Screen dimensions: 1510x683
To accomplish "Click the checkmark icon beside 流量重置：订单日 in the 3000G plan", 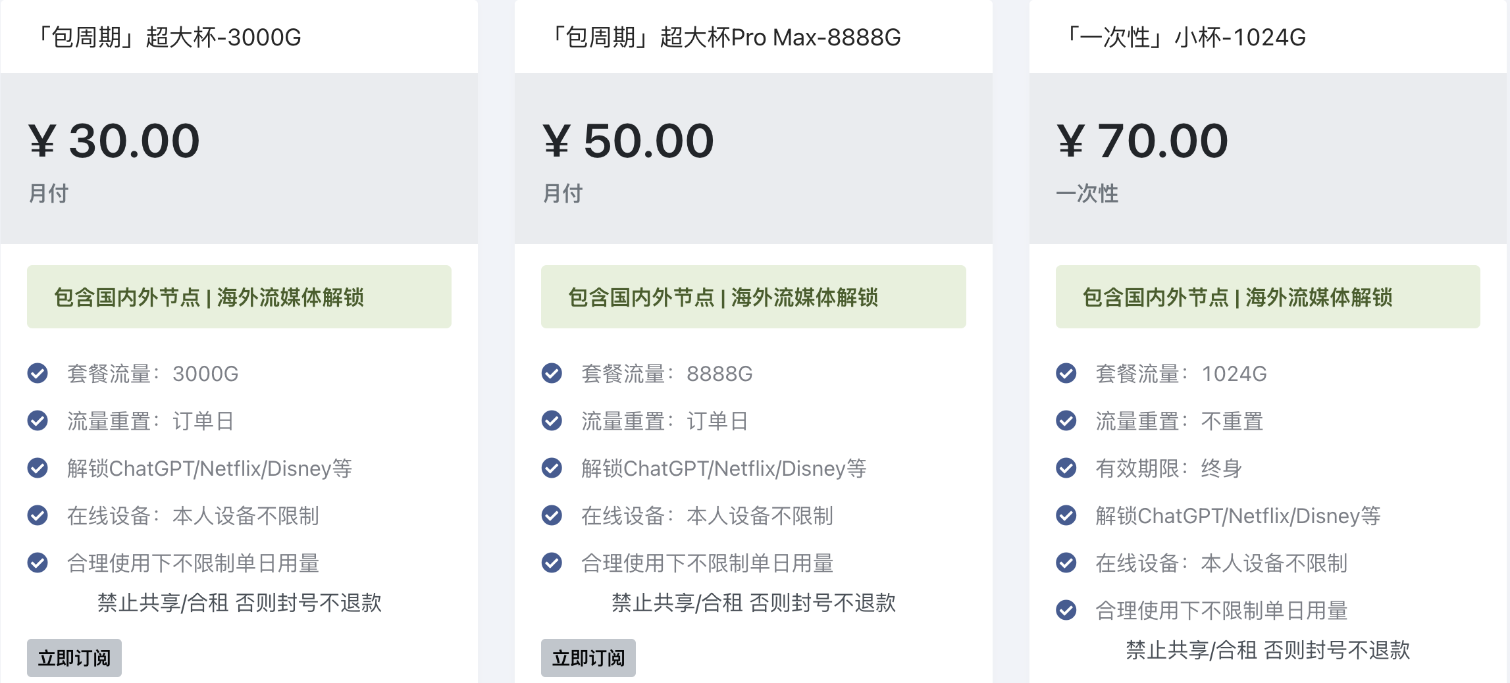I will click(x=38, y=421).
